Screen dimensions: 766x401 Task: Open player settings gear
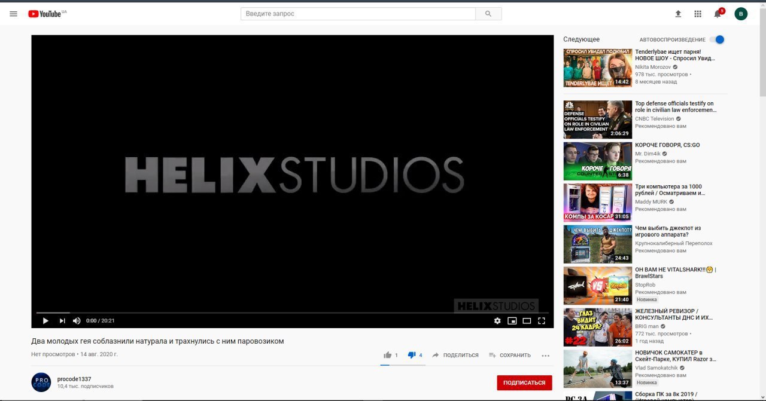click(497, 321)
